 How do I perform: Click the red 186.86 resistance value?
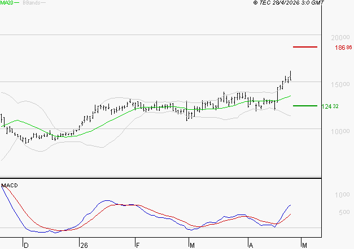click(x=343, y=48)
